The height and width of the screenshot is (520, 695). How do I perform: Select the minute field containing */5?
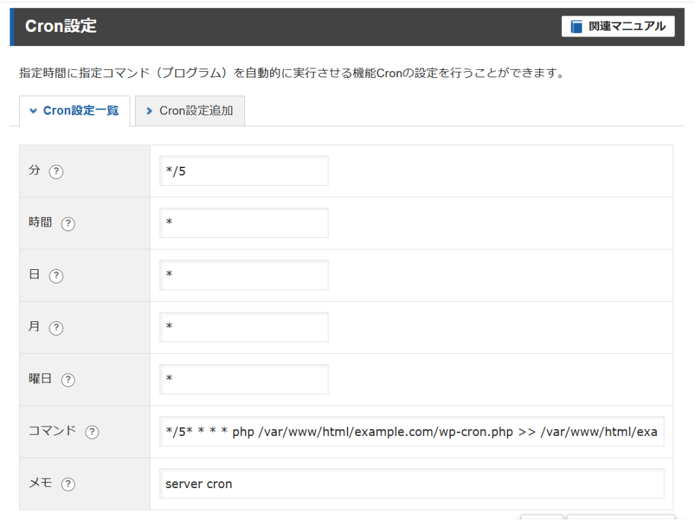pos(243,171)
